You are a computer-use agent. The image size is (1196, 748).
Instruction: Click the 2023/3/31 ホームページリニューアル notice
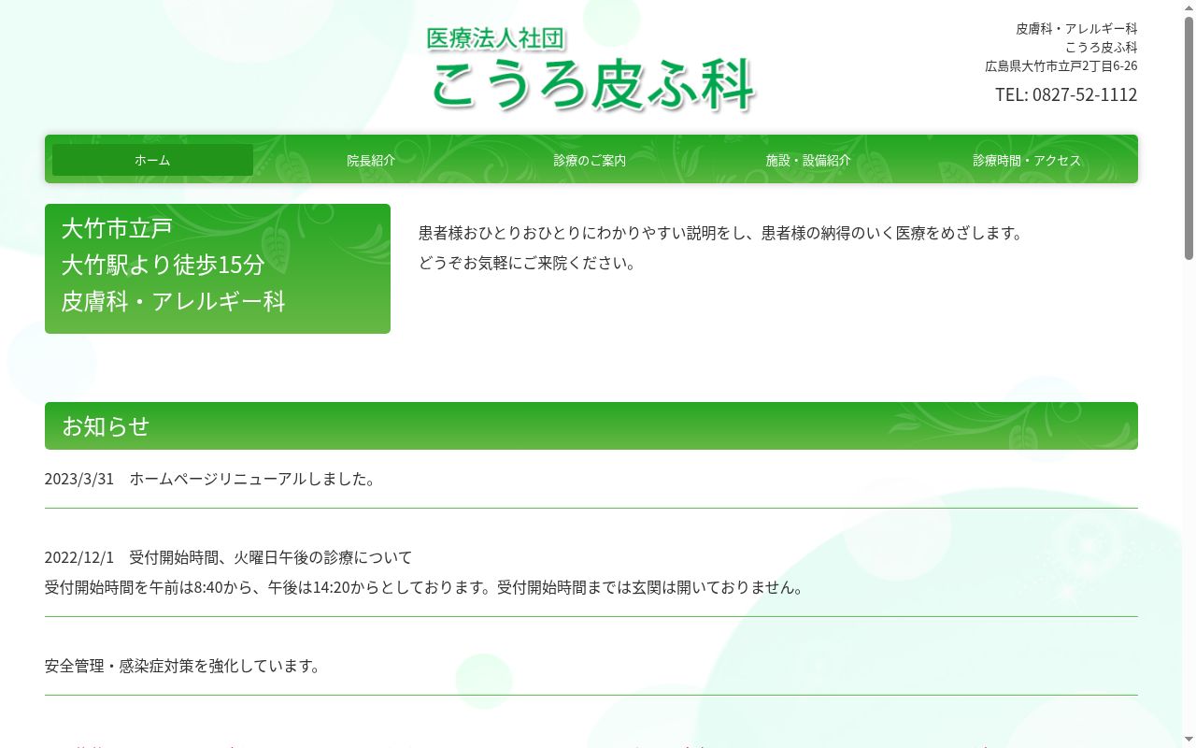tap(211, 479)
